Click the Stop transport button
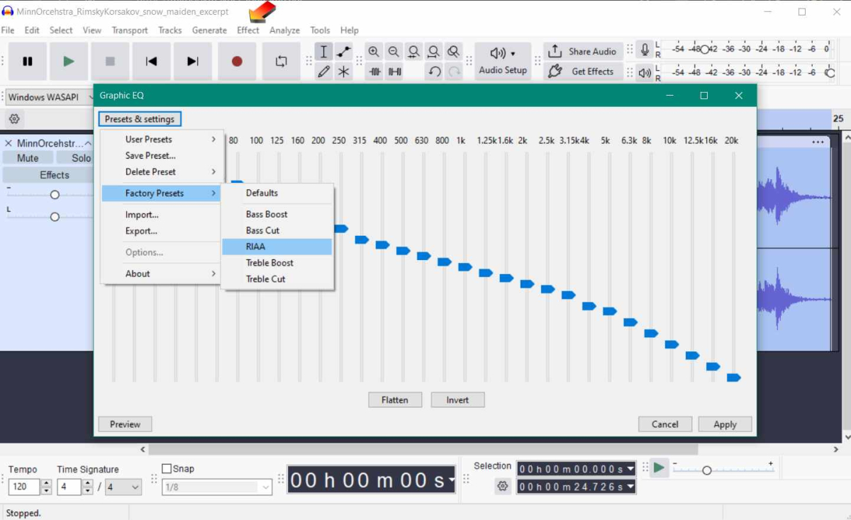This screenshot has height=520, width=851. click(110, 62)
